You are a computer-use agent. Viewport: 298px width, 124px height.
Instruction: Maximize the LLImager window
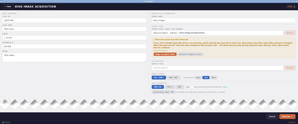294,1
